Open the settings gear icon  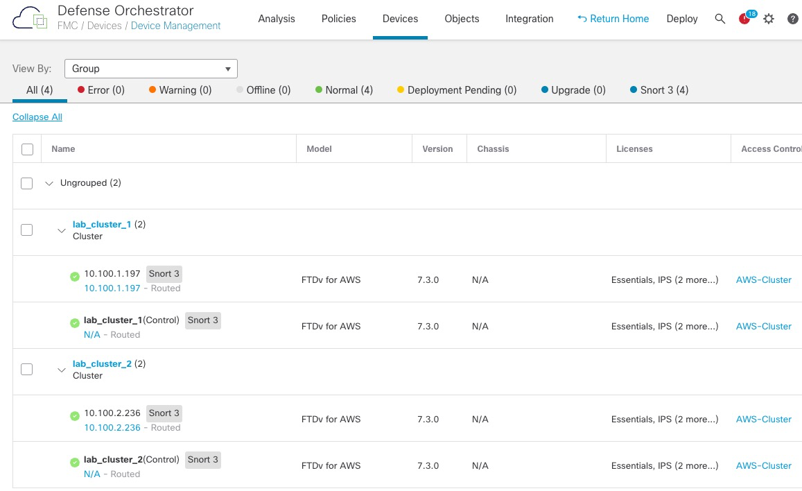click(x=768, y=19)
